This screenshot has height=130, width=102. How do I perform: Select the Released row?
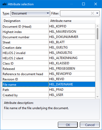coord(49,69)
